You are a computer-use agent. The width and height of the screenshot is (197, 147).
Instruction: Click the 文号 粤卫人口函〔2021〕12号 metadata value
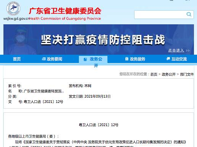tap(43, 102)
